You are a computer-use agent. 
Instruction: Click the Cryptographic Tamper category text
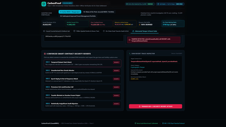[138, 67]
